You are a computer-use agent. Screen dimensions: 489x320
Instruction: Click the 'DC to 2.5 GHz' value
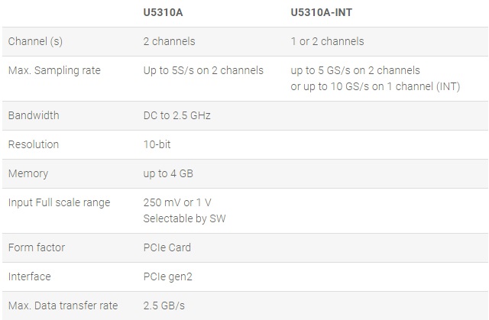click(x=177, y=115)
